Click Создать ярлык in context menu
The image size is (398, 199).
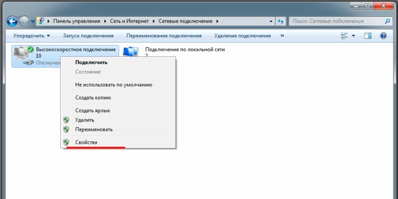tap(93, 110)
